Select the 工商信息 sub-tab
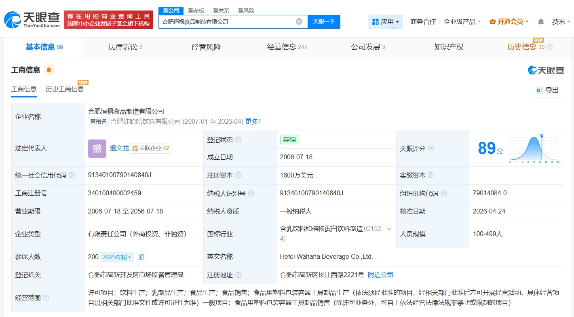Image resolution: width=574 pixels, height=317 pixels. coord(24,89)
